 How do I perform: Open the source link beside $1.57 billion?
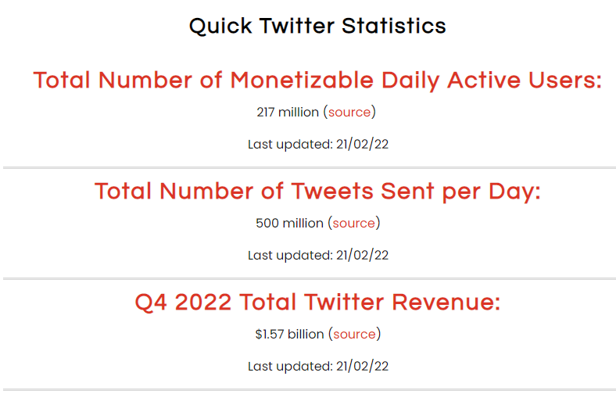354,335
